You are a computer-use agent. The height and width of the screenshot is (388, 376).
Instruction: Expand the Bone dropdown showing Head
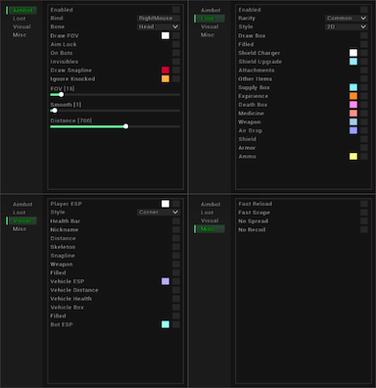point(159,26)
